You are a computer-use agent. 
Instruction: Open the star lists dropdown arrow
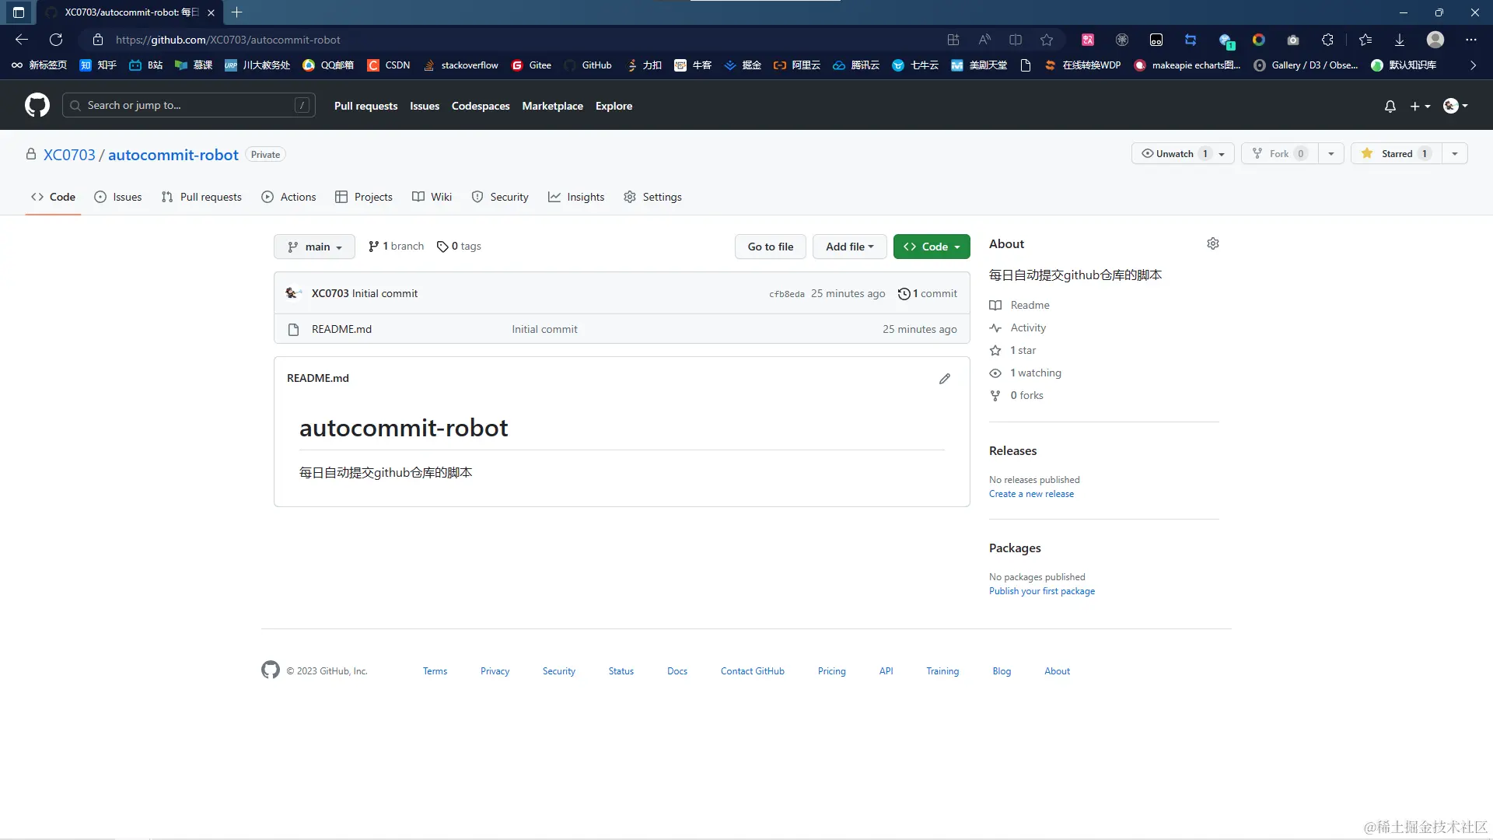1454,154
